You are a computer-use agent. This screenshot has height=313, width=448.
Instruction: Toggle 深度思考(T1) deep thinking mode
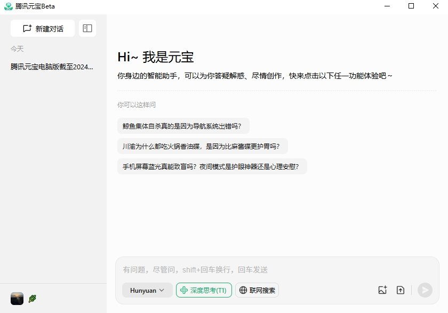click(x=204, y=290)
